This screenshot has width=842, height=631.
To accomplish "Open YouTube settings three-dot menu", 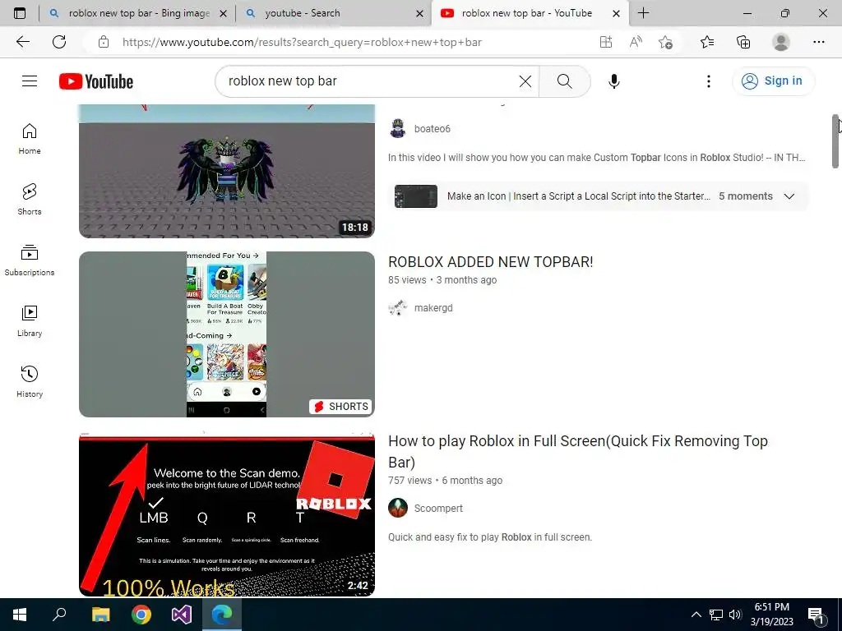I will click(x=708, y=81).
